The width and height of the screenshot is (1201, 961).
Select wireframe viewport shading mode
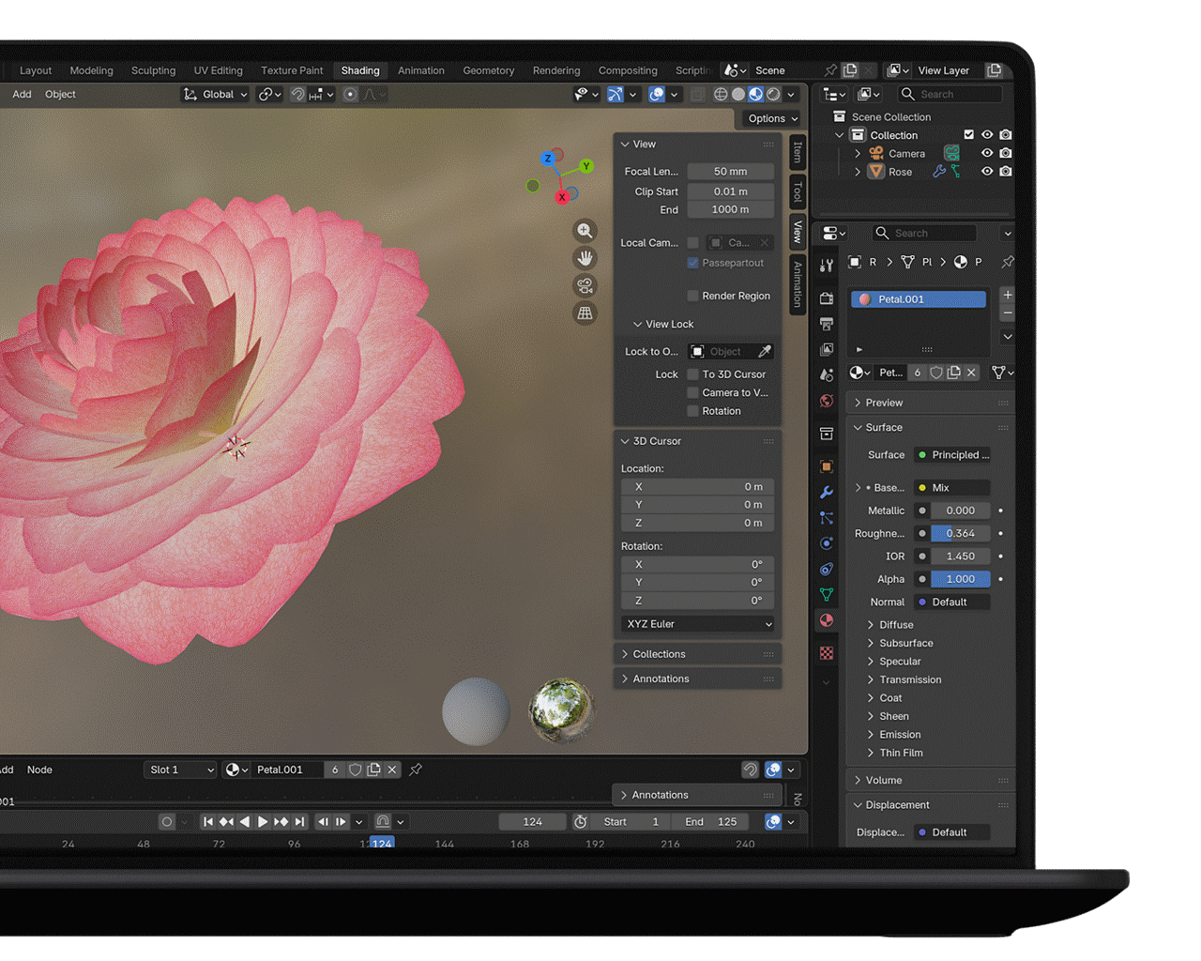(721, 94)
